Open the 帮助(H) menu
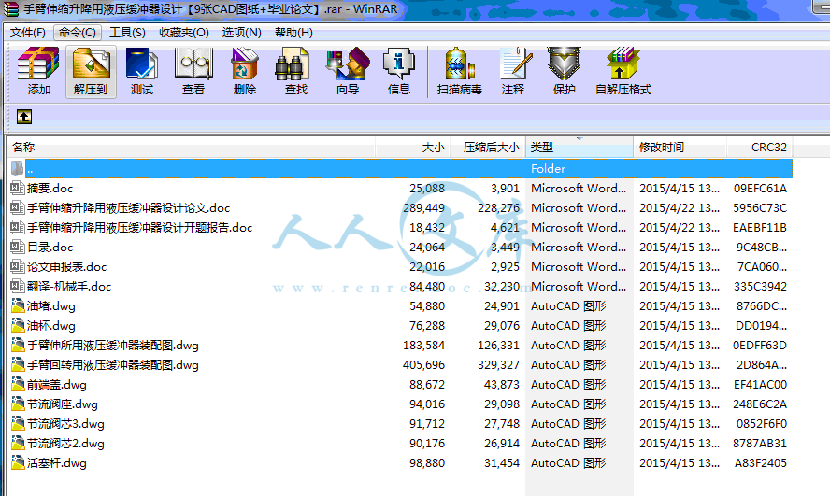The image size is (830, 496). 293,33
